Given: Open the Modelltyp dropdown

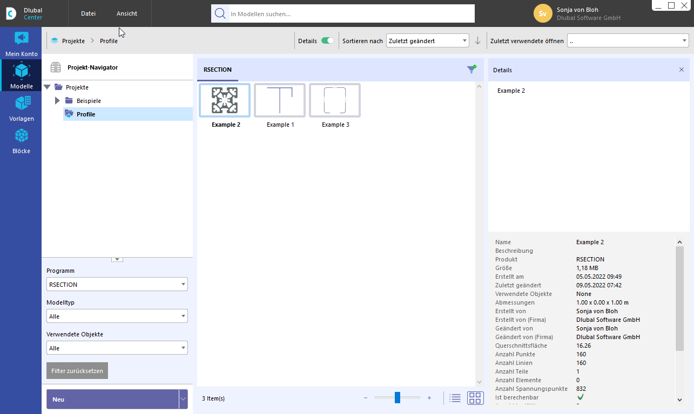Looking at the screenshot, I should 117,316.
